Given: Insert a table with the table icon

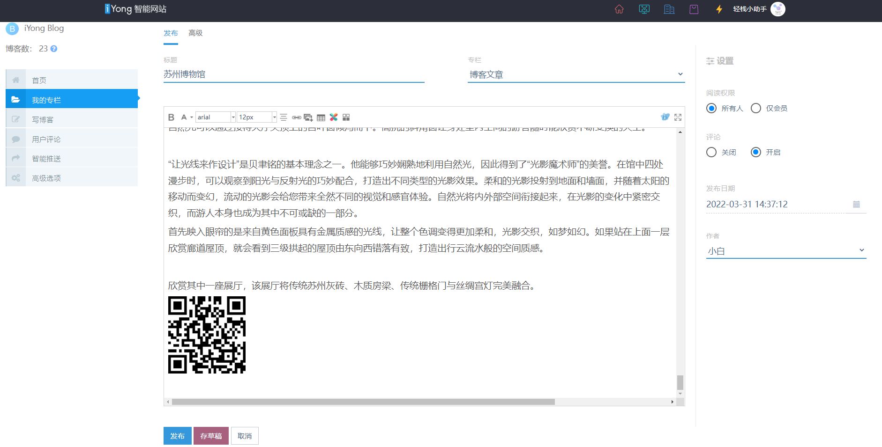Looking at the screenshot, I should tap(321, 117).
